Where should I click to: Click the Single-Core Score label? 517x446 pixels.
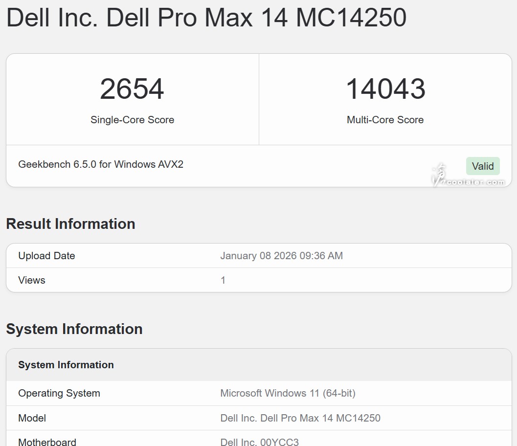132,120
